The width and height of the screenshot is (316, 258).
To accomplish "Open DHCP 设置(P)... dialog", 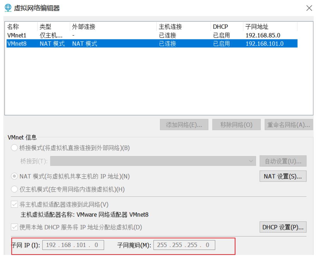I will [x=283, y=227].
